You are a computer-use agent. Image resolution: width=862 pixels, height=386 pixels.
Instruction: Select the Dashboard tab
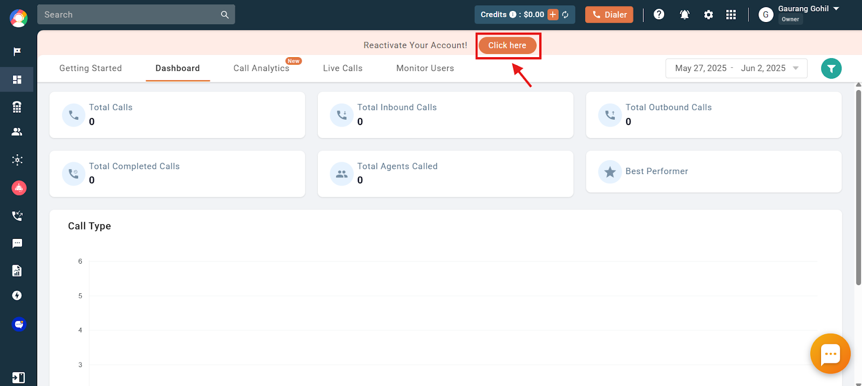click(x=178, y=68)
